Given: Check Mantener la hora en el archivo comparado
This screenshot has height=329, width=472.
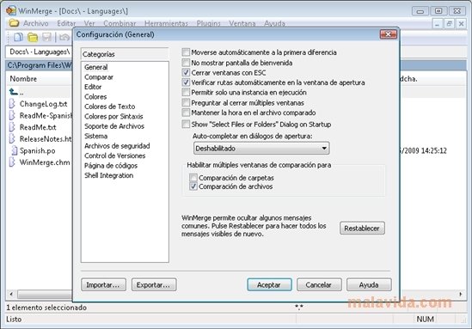Looking at the screenshot, I should point(186,113).
